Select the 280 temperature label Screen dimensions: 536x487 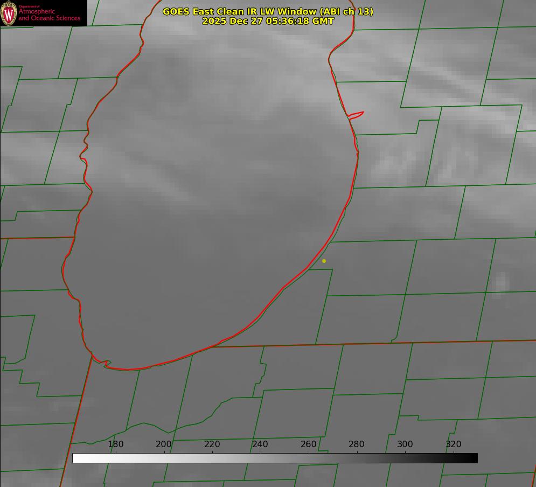(x=357, y=444)
